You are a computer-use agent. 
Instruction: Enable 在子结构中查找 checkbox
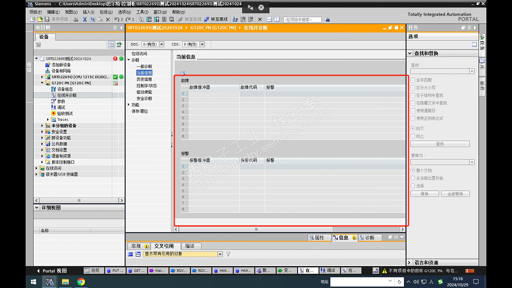click(x=413, y=95)
